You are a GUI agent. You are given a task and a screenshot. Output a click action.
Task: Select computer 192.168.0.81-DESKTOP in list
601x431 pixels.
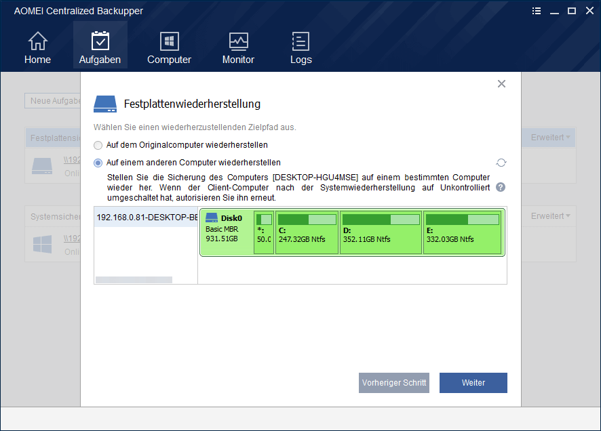[x=146, y=218]
